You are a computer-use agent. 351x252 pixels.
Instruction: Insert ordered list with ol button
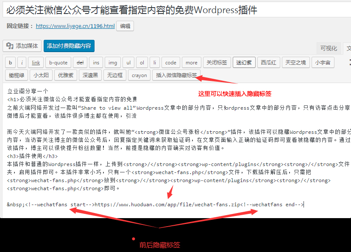click(142, 63)
